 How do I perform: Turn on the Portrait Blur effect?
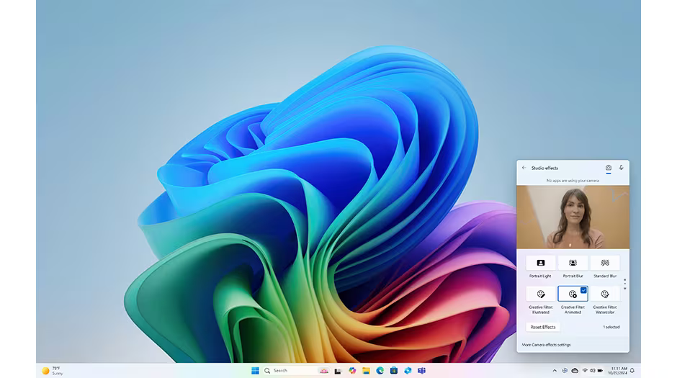(573, 264)
